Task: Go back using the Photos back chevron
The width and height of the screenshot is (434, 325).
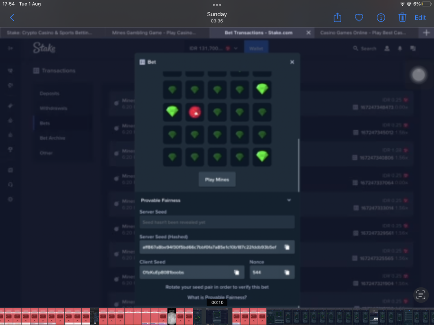Action: point(12,18)
